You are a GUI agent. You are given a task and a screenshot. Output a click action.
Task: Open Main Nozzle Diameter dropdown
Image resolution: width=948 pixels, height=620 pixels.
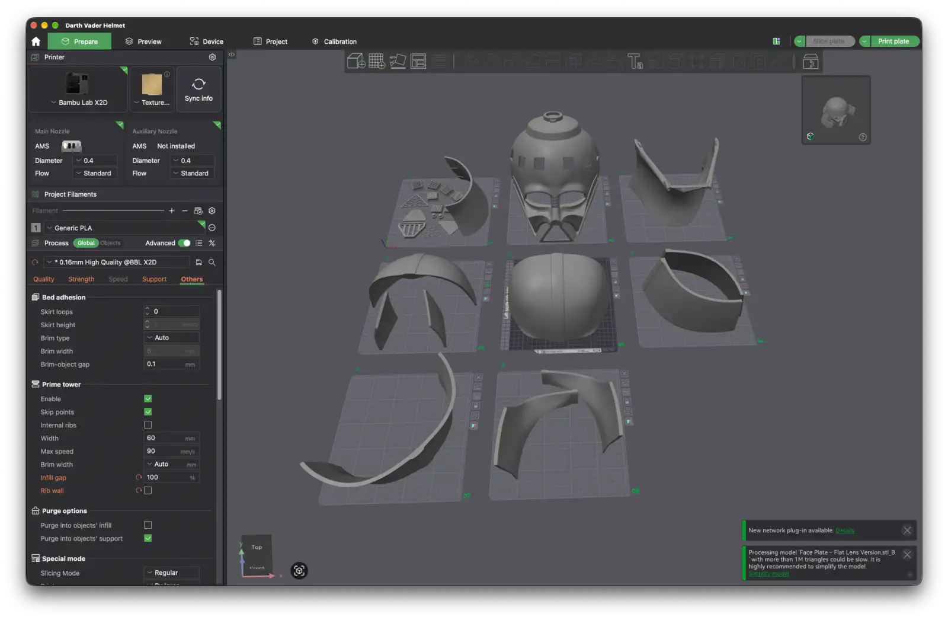tap(95, 161)
